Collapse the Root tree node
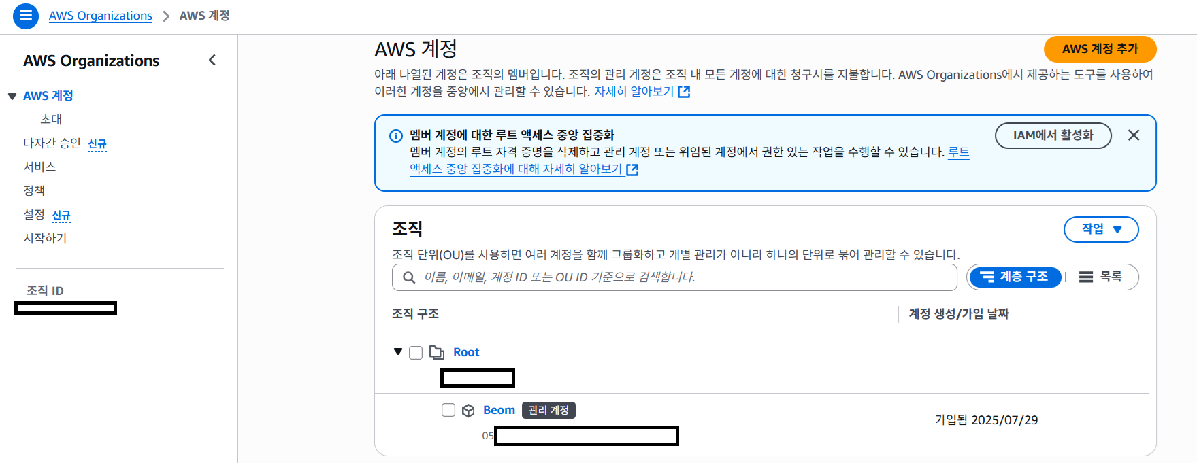Screen dimensions: 1197x463 click(x=398, y=351)
